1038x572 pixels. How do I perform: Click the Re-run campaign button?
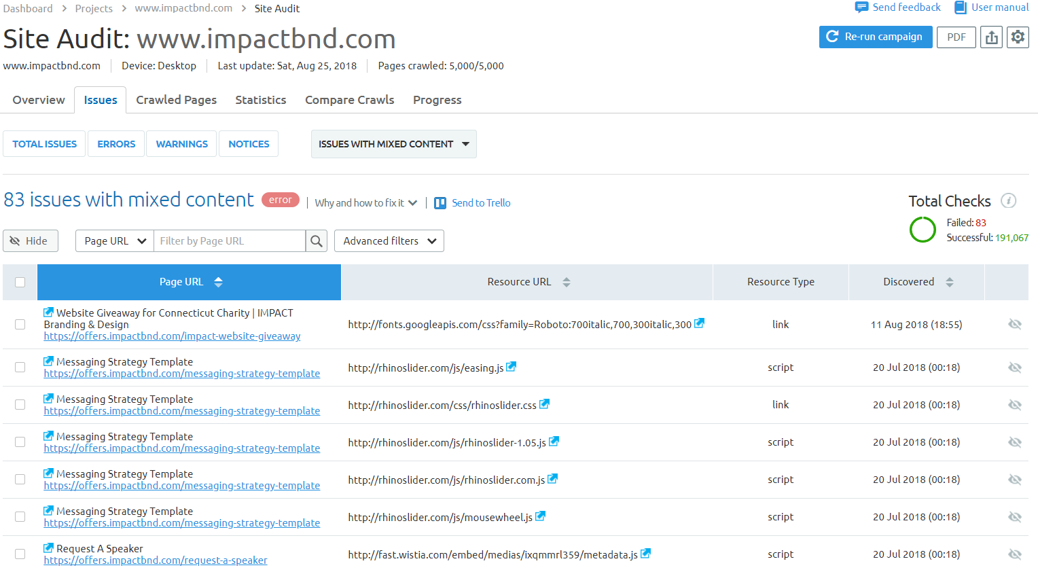pos(875,37)
